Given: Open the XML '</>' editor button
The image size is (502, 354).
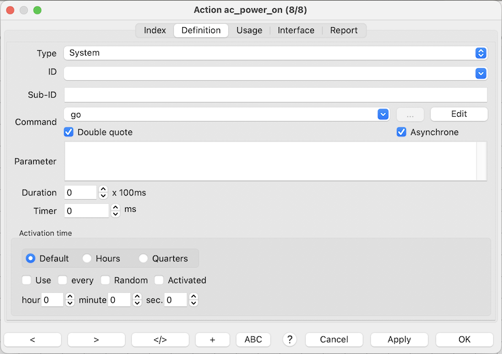Looking at the screenshot, I should pyautogui.click(x=160, y=340).
